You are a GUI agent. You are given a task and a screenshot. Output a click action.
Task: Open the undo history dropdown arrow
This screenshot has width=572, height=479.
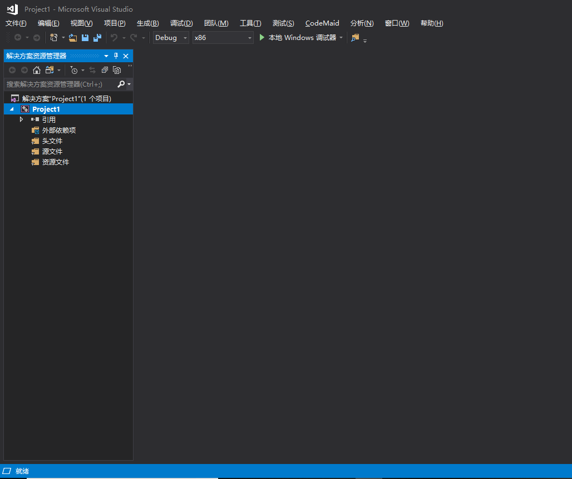[124, 38]
